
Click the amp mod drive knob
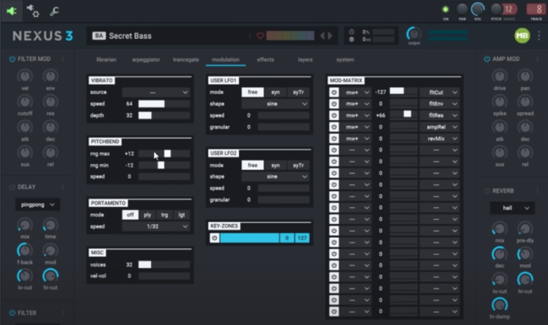(500, 76)
